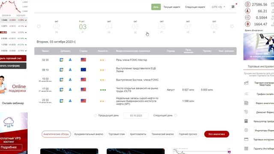Open the second analytics chart thumbnail

point(136,151)
